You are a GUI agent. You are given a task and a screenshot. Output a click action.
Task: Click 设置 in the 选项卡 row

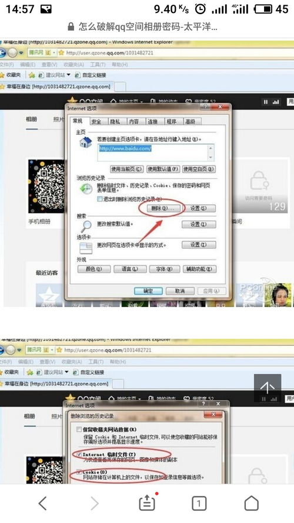tap(199, 245)
